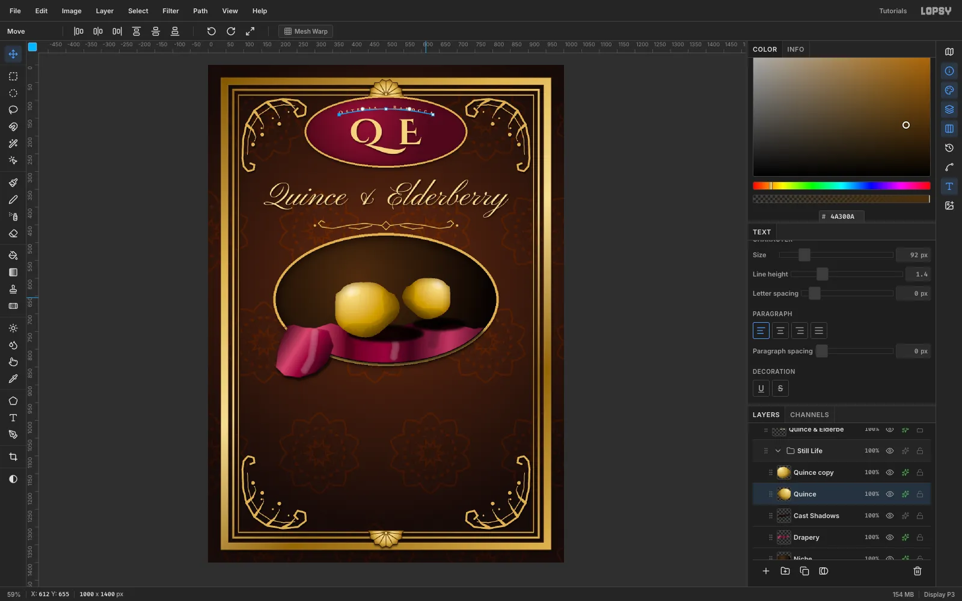Click the Paragraph spacing slider
This screenshot has height=601, width=962.
pyautogui.click(x=854, y=351)
